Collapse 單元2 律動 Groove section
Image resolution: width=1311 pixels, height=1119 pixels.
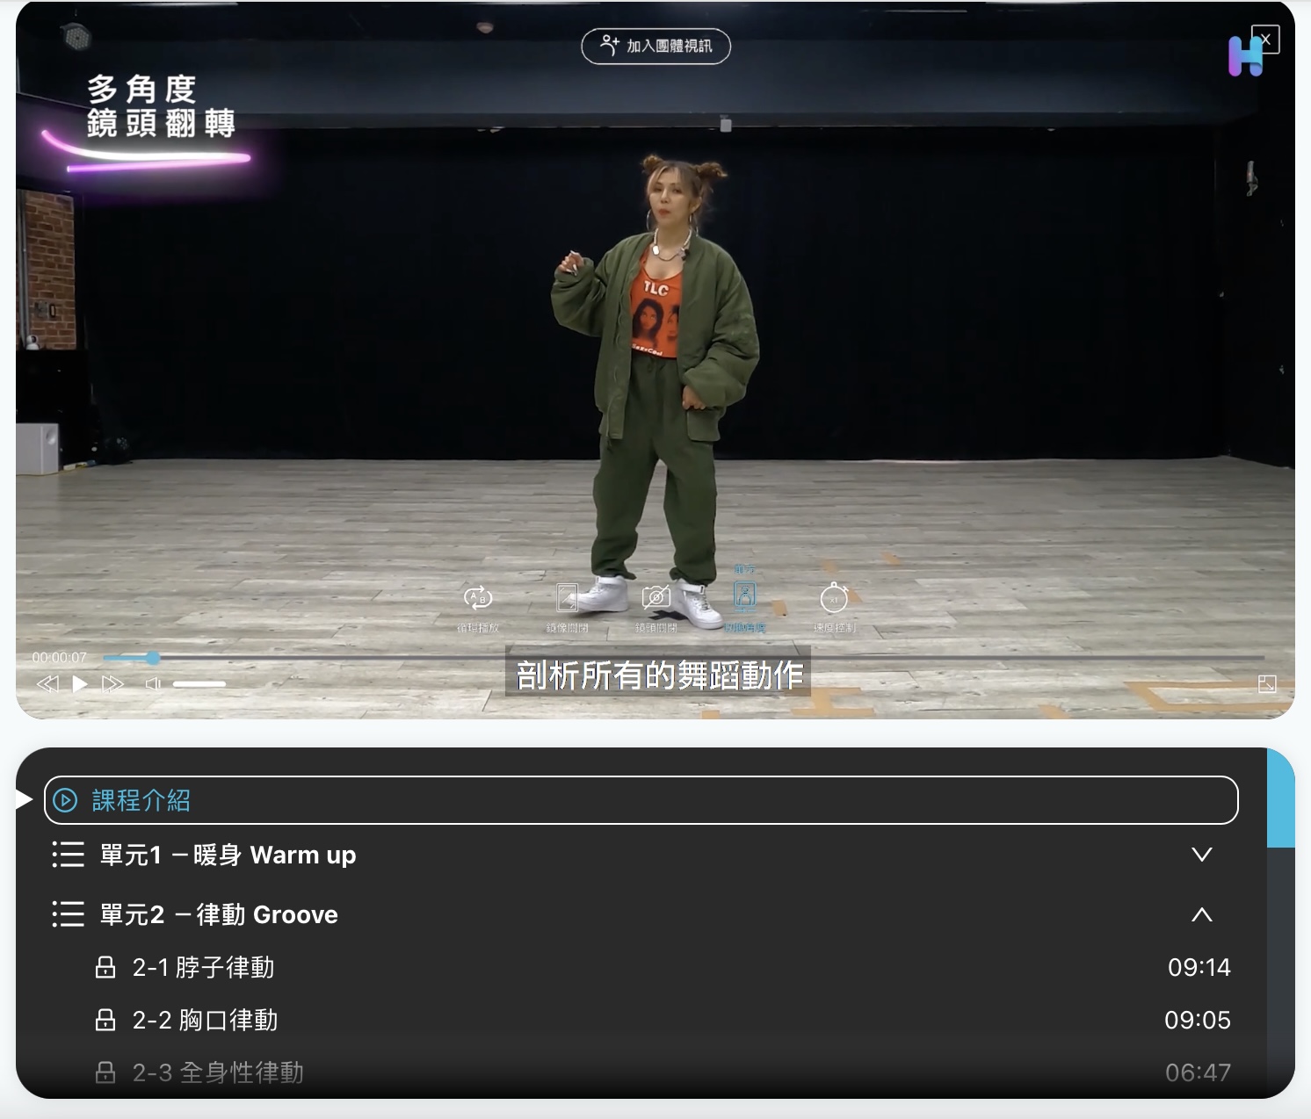point(1202,914)
